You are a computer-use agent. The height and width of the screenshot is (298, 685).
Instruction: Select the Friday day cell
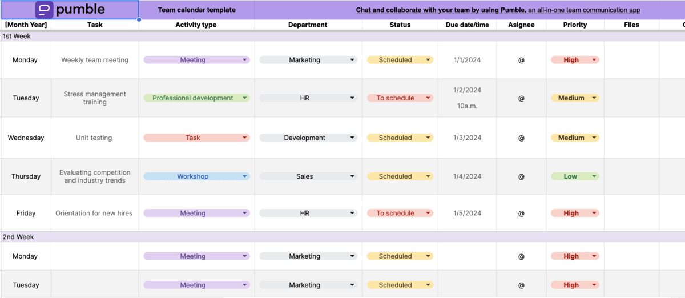pyautogui.click(x=26, y=213)
